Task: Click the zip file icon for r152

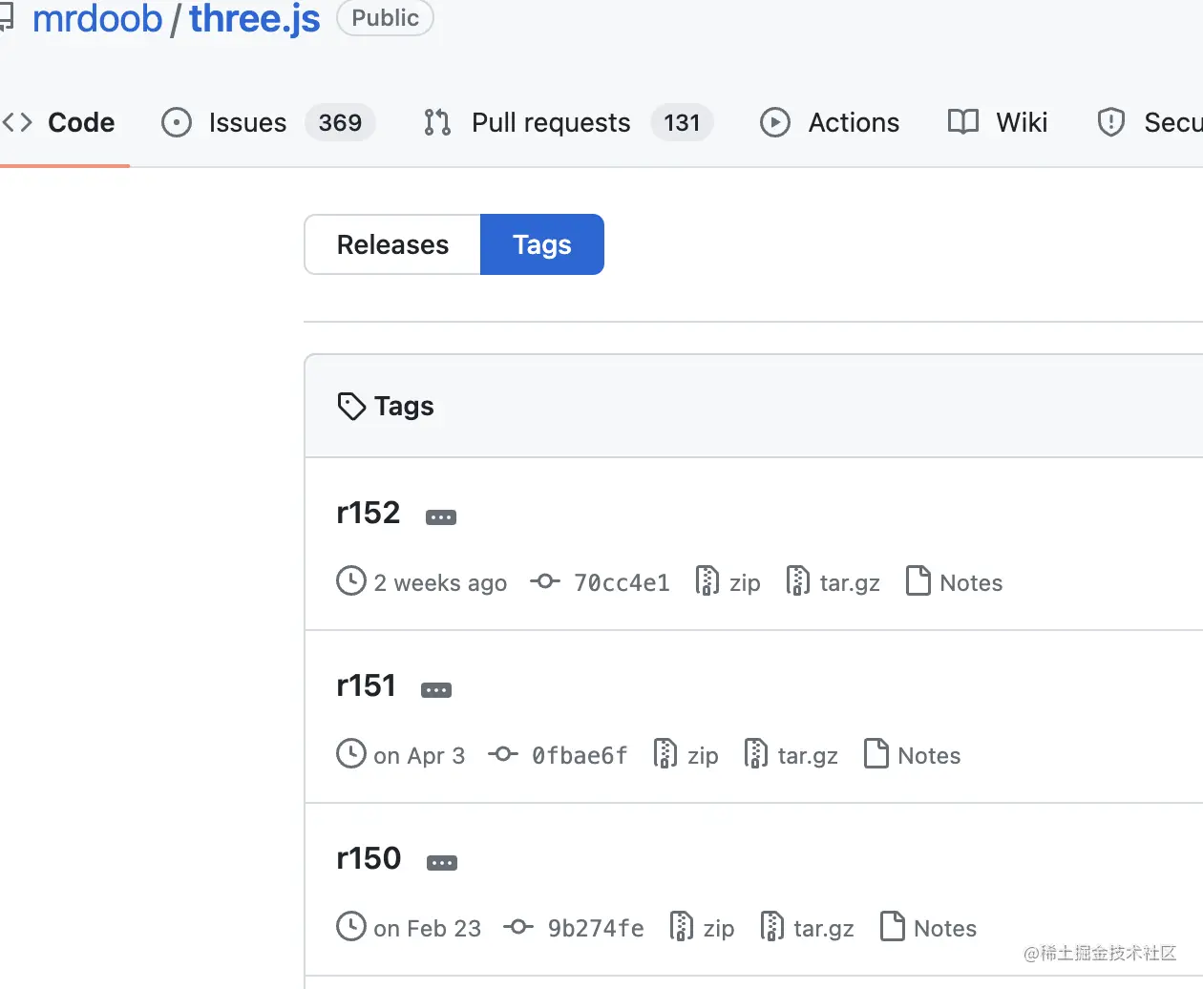Action: click(707, 580)
